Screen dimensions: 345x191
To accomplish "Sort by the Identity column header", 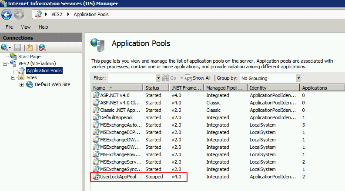I will click(x=274, y=88).
